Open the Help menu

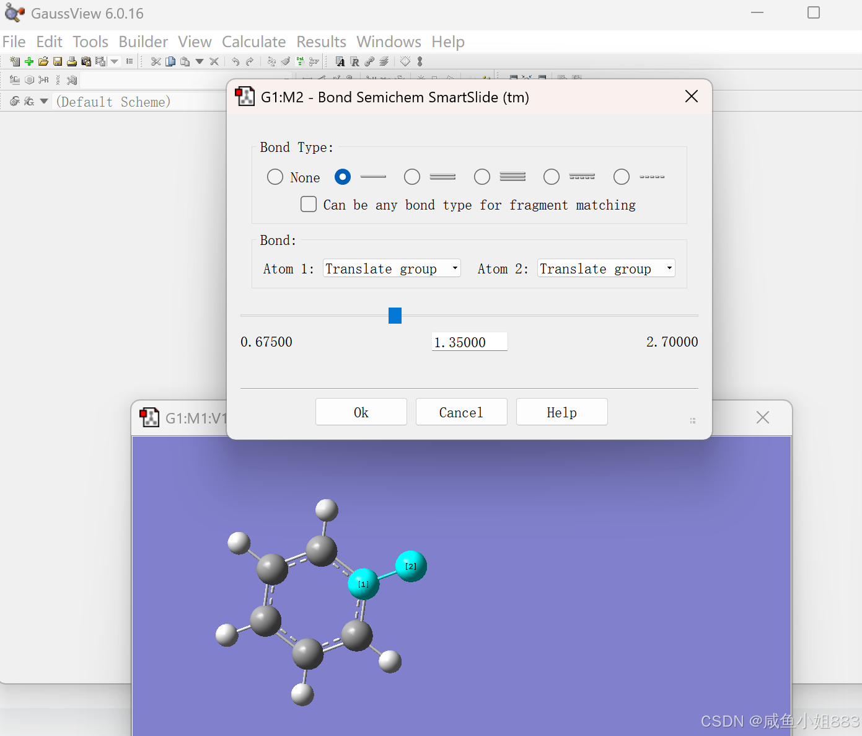click(x=448, y=42)
